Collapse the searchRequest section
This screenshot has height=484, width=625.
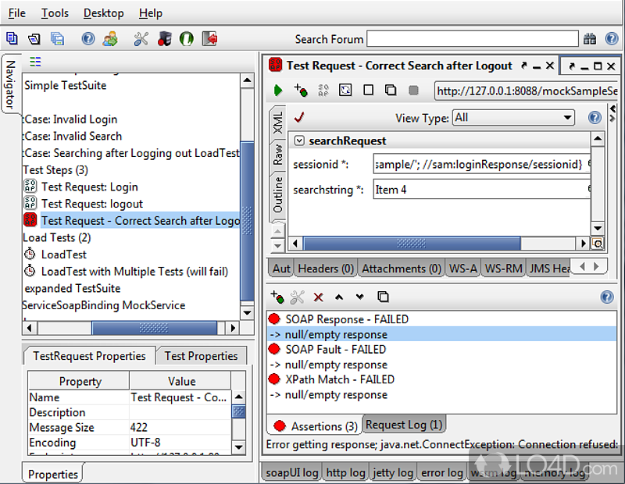(299, 141)
